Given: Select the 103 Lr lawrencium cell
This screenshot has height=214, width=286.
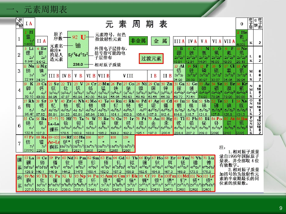Looking at the screenshot, I should (208, 182).
